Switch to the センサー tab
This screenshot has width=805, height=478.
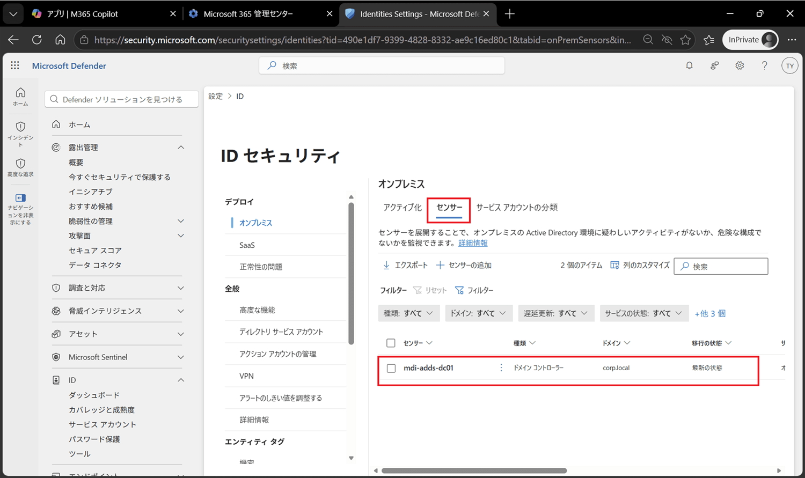[x=449, y=208]
